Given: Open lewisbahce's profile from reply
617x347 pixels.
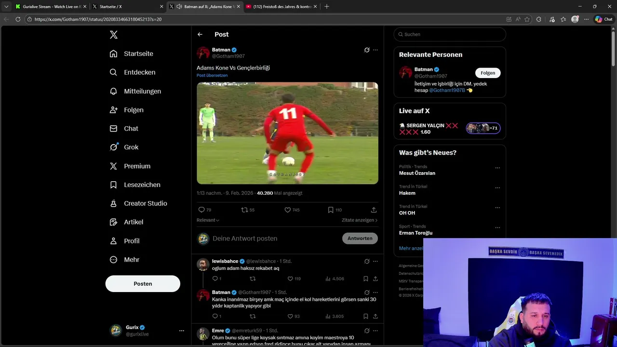Looking at the screenshot, I should [x=225, y=261].
